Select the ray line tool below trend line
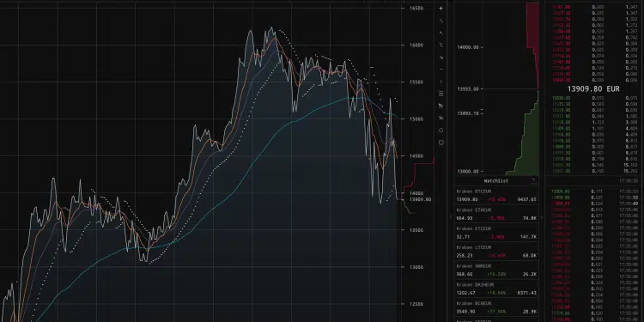Screen dimensions: 644x322 pyautogui.click(x=441, y=33)
